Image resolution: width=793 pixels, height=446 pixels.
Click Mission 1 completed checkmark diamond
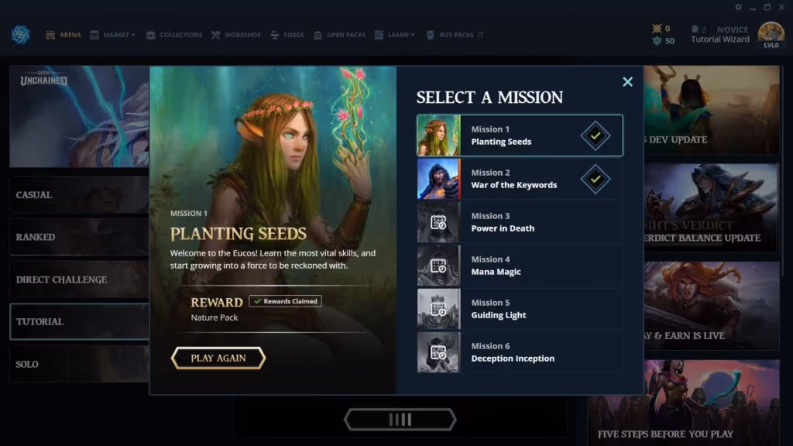pyautogui.click(x=596, y=136)
